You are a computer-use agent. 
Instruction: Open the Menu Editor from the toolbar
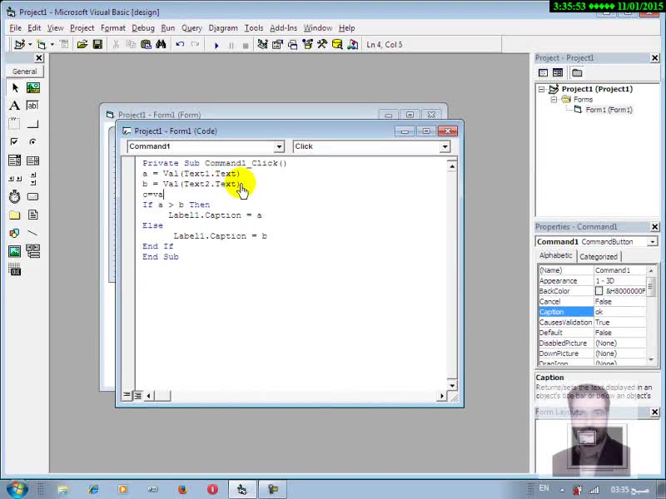click(x=64, y=44)
